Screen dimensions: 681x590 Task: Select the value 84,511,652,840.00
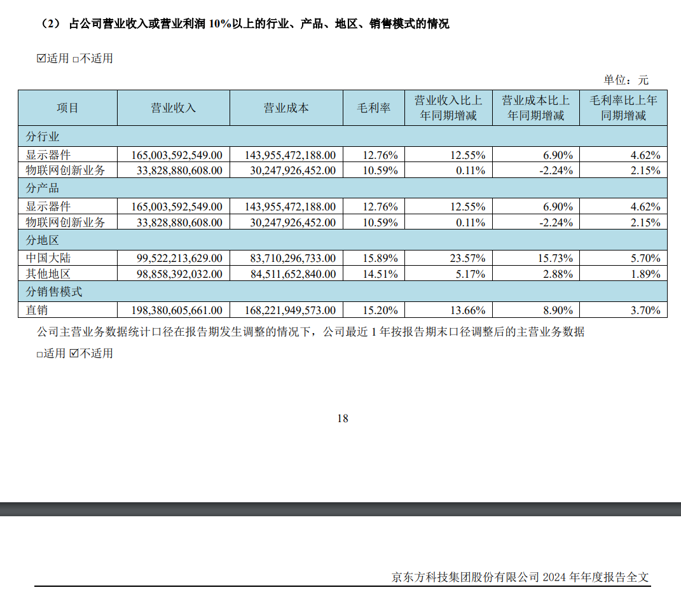[292, 275]
